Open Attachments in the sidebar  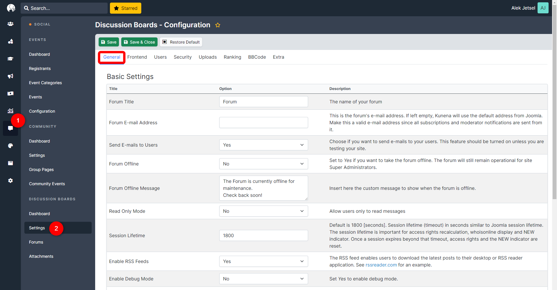point(41,256)
